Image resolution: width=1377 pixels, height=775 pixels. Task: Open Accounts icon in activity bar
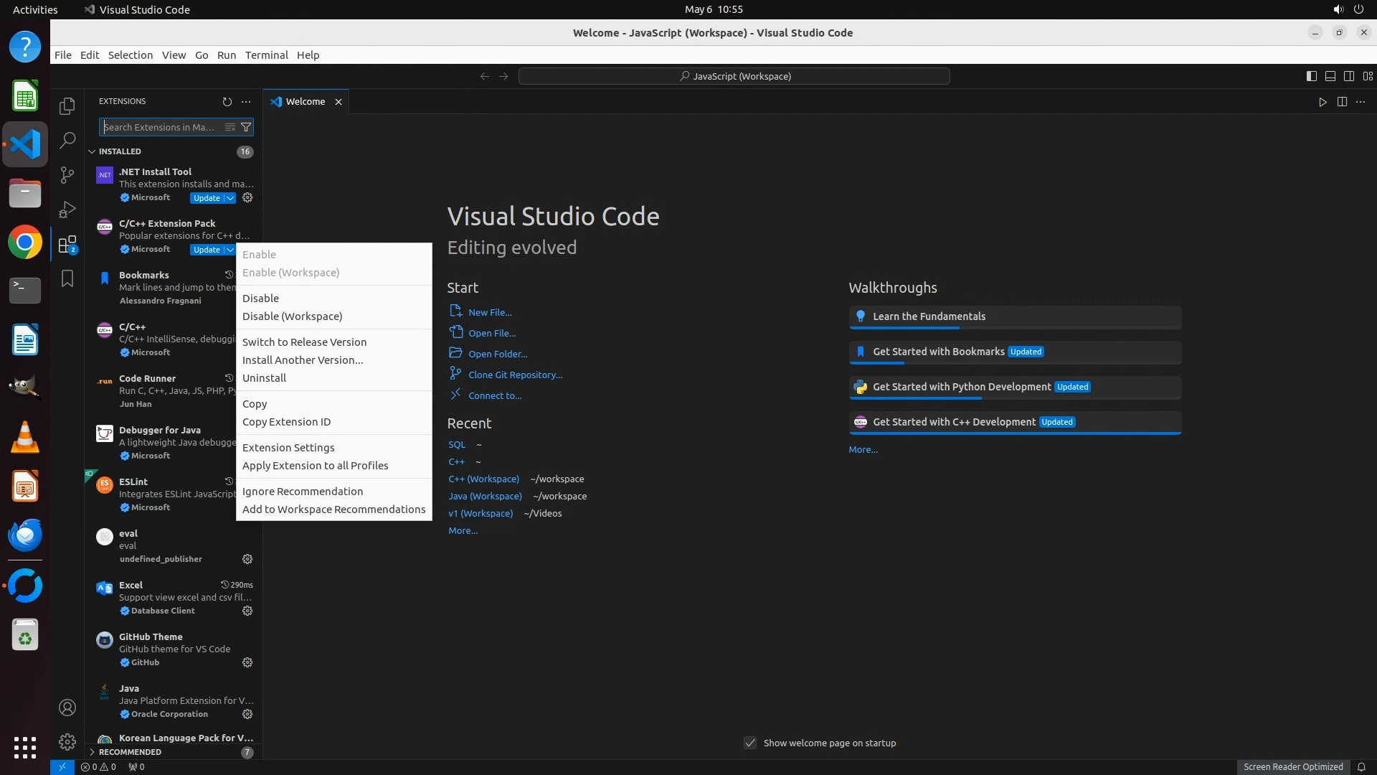point(67,708)
